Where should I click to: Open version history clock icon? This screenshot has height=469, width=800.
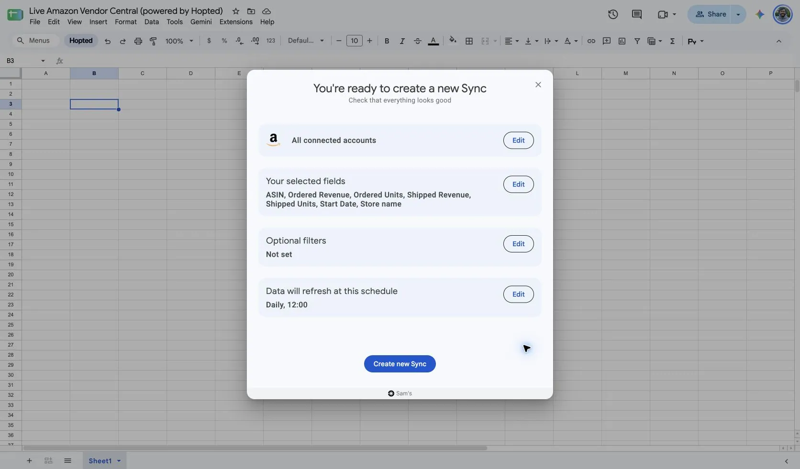coord(613,14)
